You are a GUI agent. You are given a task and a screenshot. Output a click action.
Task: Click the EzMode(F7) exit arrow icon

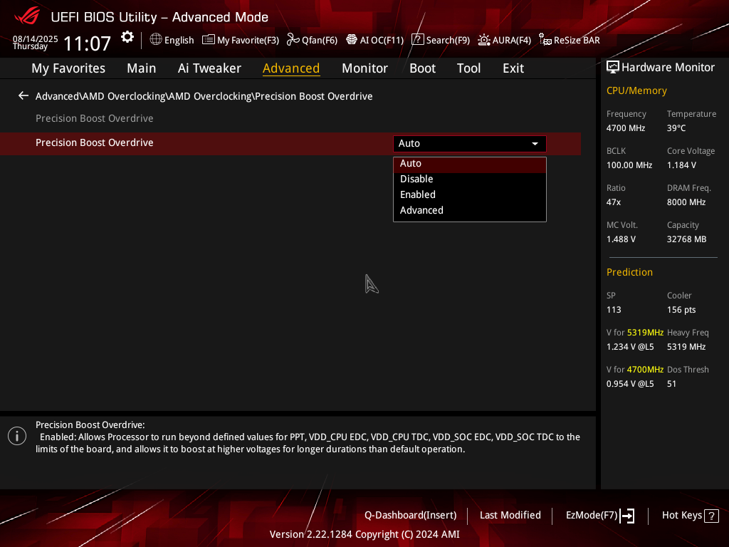627,516
